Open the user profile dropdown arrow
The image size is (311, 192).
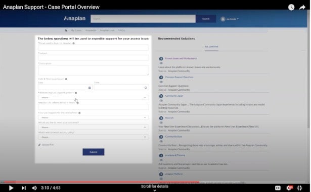(x=238, y=19)
